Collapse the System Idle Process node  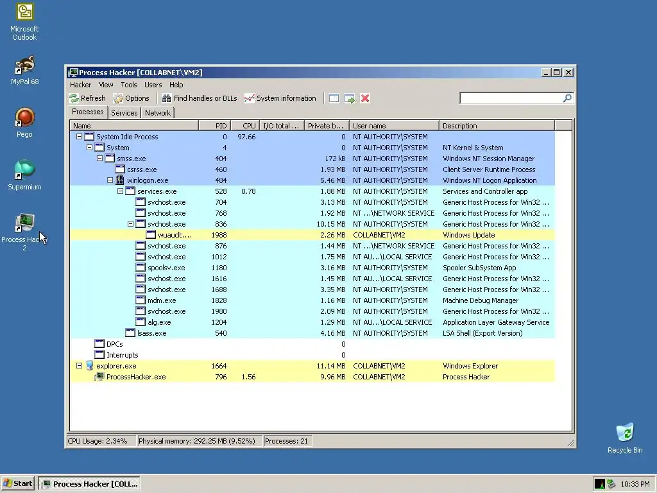[x=79, y=137]
